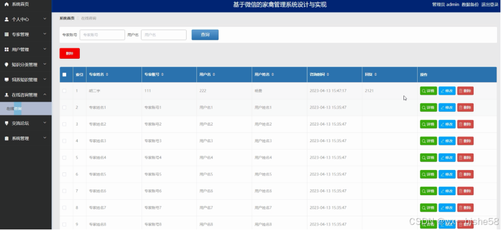Expand 用户管理 using its chevron
Image resolution: width=501 pixels, height=230 pixels.
45,49
